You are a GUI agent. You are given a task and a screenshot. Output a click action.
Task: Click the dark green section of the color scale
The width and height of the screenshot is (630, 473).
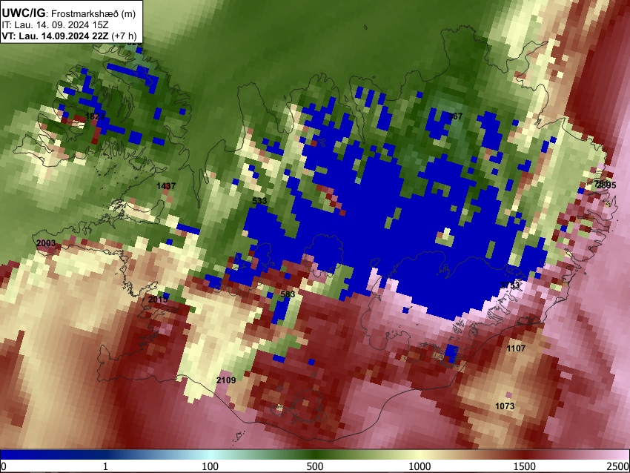coord(315,455)
